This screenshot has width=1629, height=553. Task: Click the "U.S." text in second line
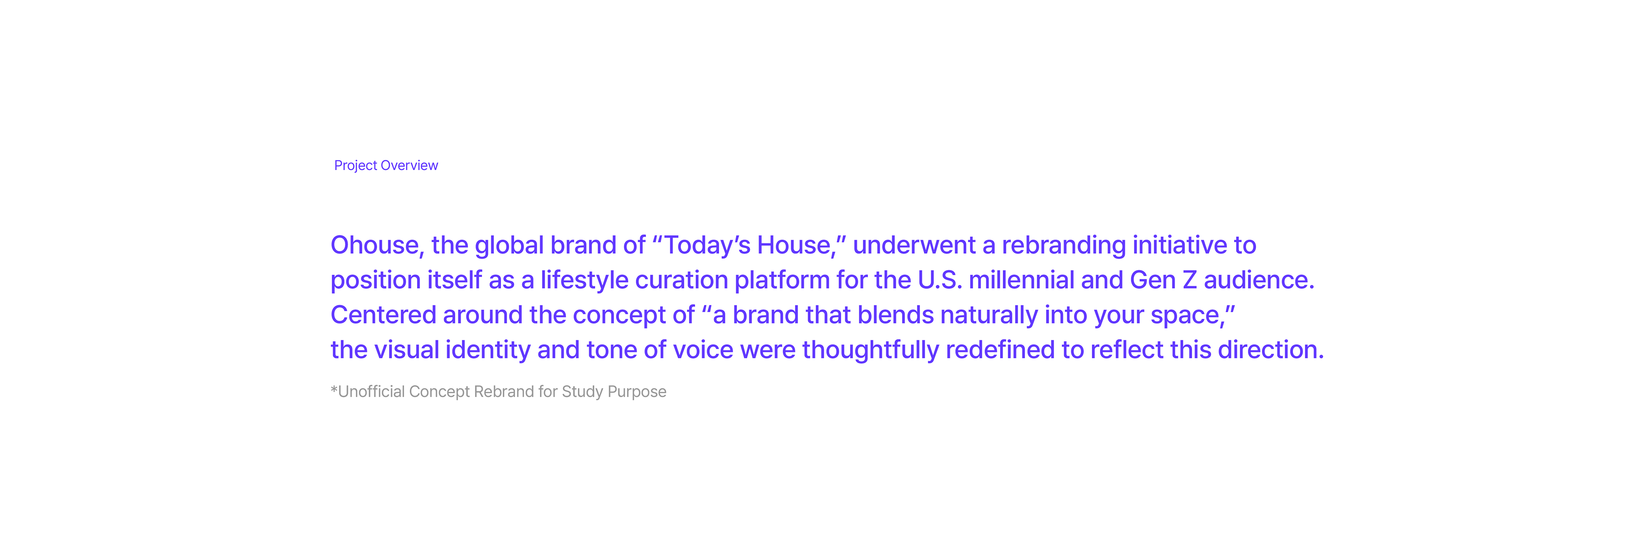coord(940,280)
